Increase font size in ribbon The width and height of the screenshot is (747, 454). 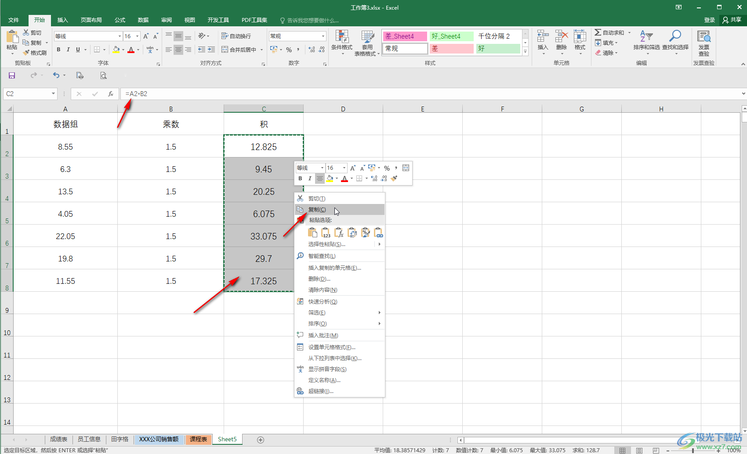(146, 36)
